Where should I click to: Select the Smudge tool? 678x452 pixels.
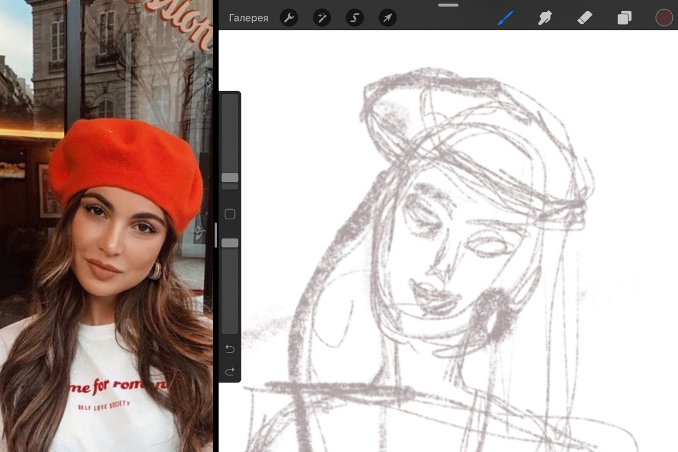[545, 18]
